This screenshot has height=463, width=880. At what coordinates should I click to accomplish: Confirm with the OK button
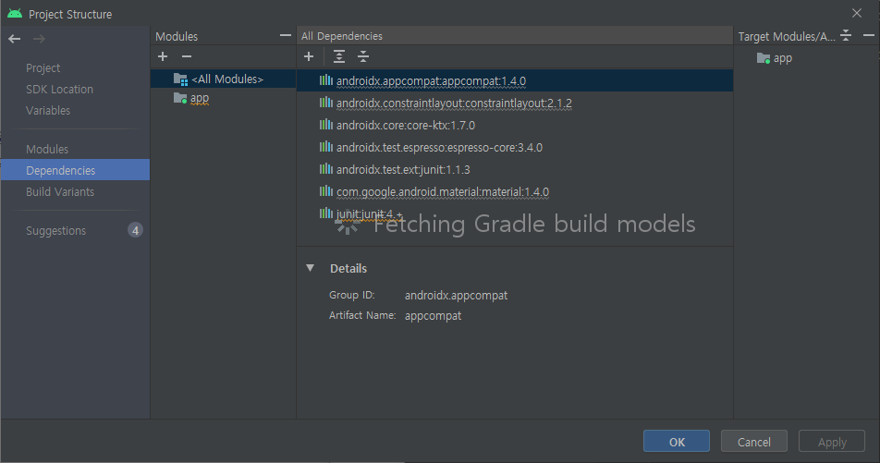click(x=677, y=441)
